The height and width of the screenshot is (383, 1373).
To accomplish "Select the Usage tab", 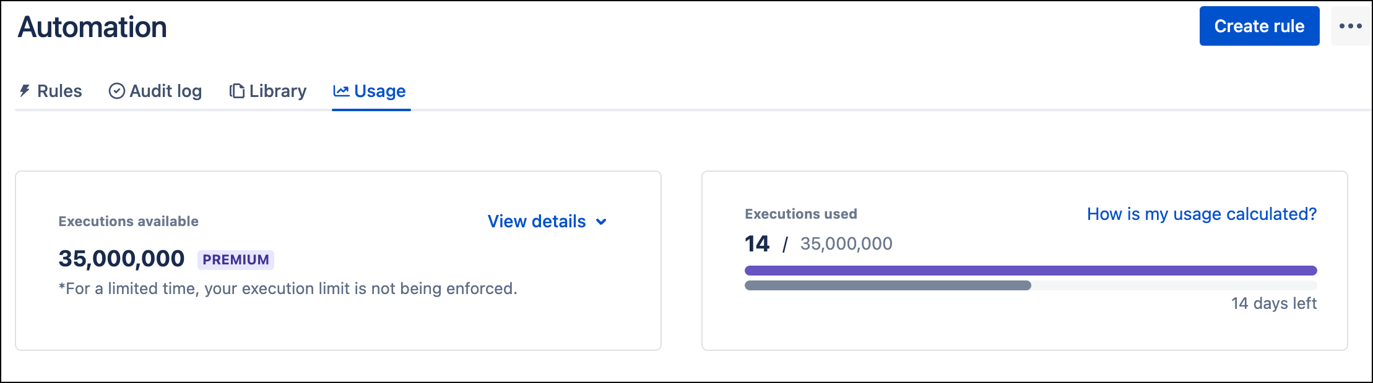I will pos(370,91).
